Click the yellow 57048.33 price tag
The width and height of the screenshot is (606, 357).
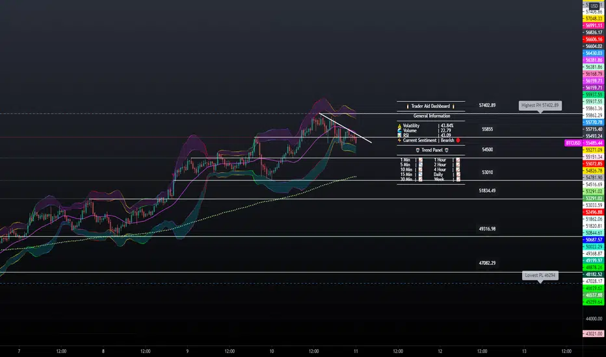point(594,19)
